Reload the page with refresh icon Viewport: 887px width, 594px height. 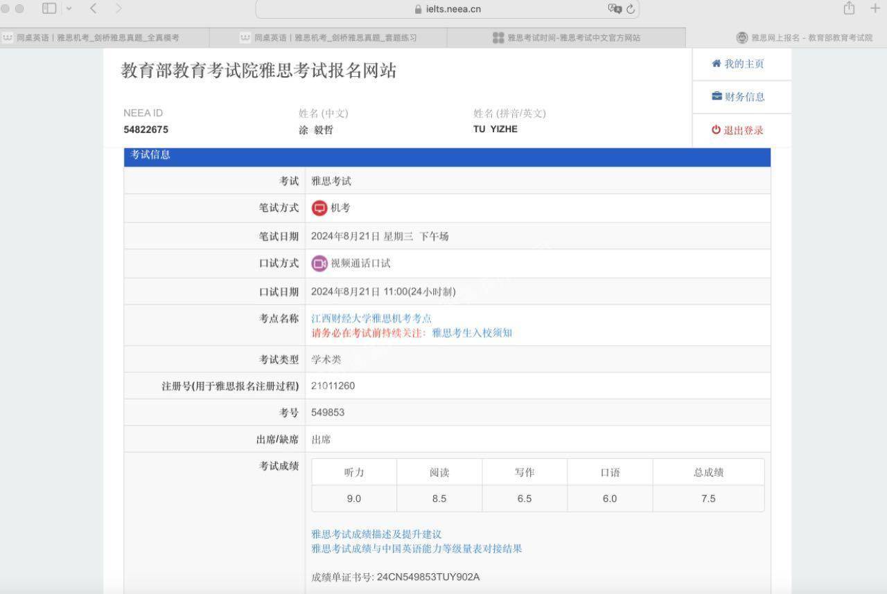click(631, 9)
